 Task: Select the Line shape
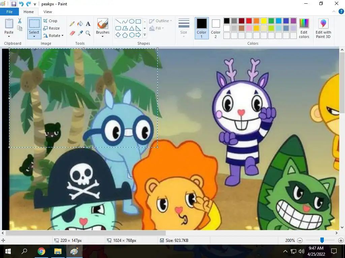[x=118, y=21]
